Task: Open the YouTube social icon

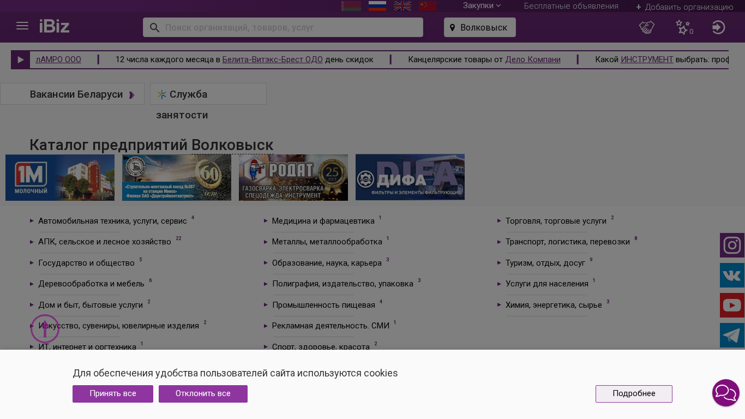Action: [732, 306]
